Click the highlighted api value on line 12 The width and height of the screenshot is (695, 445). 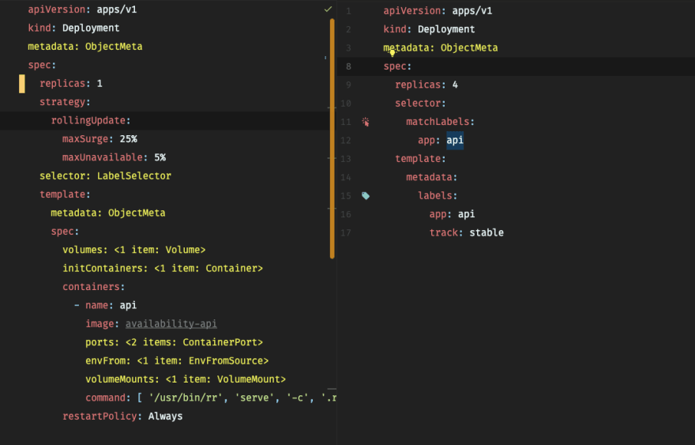[455, 140]
